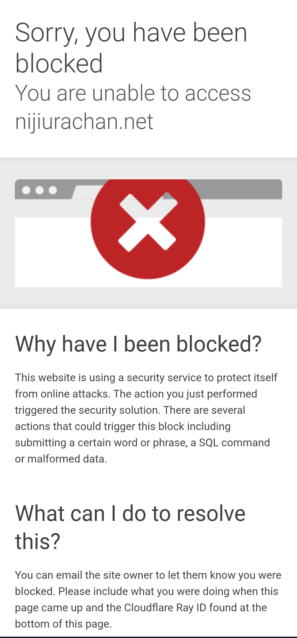Click the "bottom of this page." text
The width and height of the screenshot is (297, 638).
[63, 624]
